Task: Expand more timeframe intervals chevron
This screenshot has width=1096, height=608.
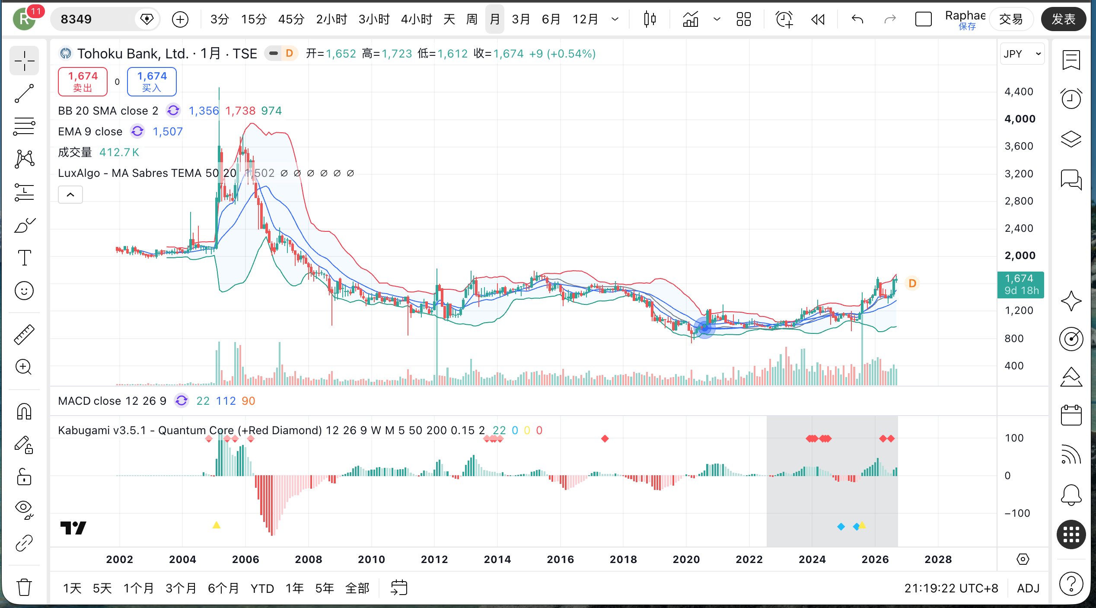Action: pos(615,19)
